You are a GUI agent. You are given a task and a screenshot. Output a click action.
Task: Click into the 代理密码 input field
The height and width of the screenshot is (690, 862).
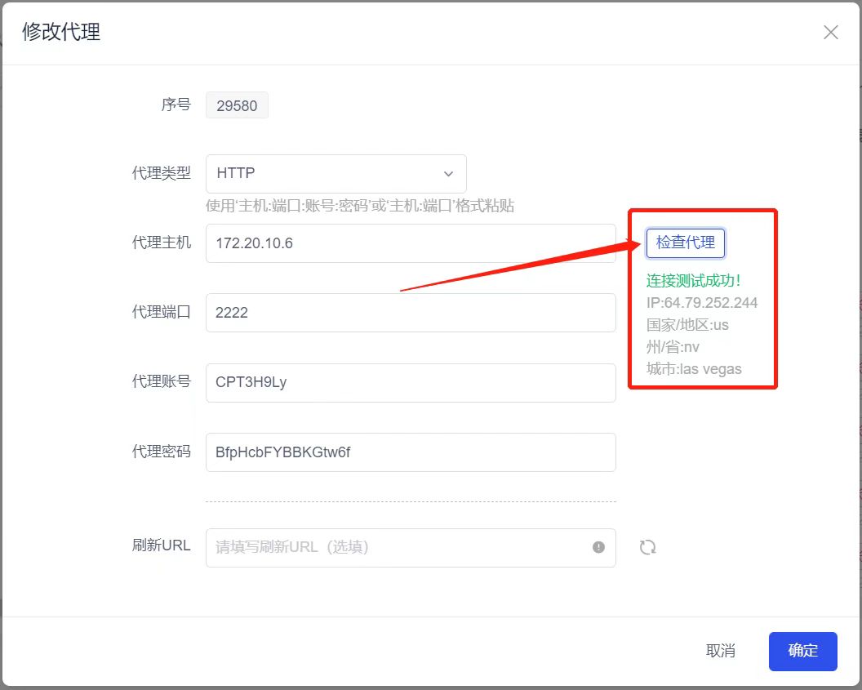click(x=410, y=452)
